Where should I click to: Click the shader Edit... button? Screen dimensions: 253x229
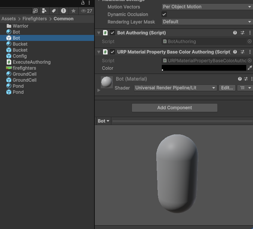(x=227, y=88)
